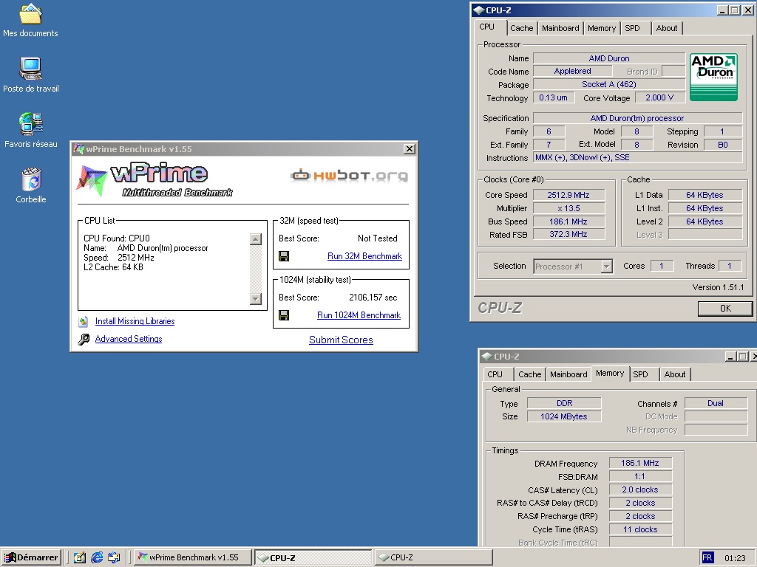
Task: Click the CAS# Latency value 2.0 clocks
Action: coord(640,489)
